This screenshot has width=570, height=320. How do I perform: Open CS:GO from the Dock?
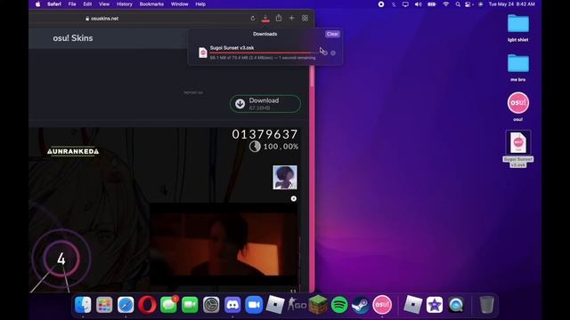click(297, 305)
